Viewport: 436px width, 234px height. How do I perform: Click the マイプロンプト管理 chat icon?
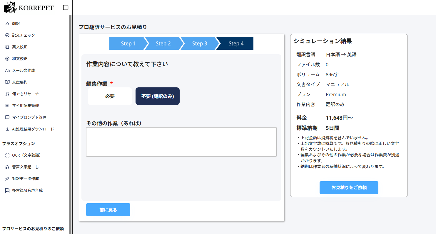[7, 117]
